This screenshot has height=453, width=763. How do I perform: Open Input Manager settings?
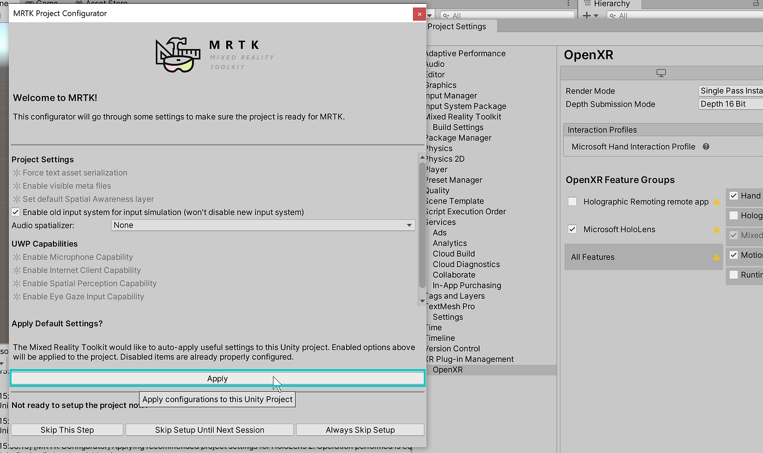451,95
